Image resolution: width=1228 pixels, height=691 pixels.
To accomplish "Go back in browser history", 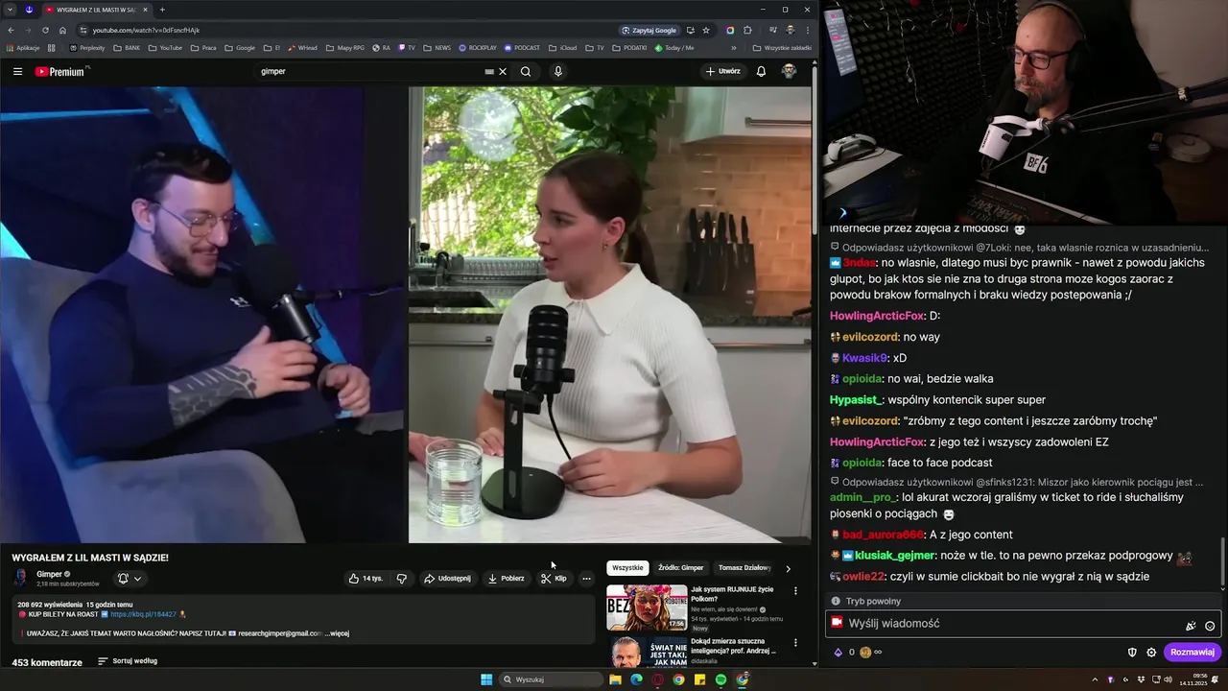I will click(x=11, y=30).
